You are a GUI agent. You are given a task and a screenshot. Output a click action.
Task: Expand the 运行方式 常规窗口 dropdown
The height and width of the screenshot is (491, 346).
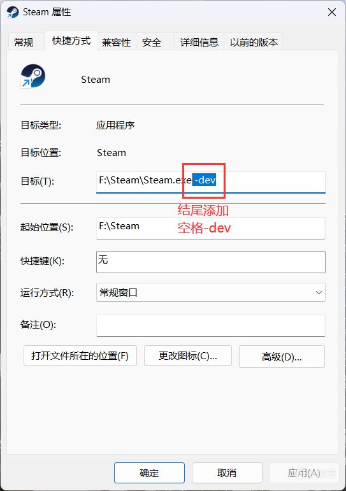[211, 292]
